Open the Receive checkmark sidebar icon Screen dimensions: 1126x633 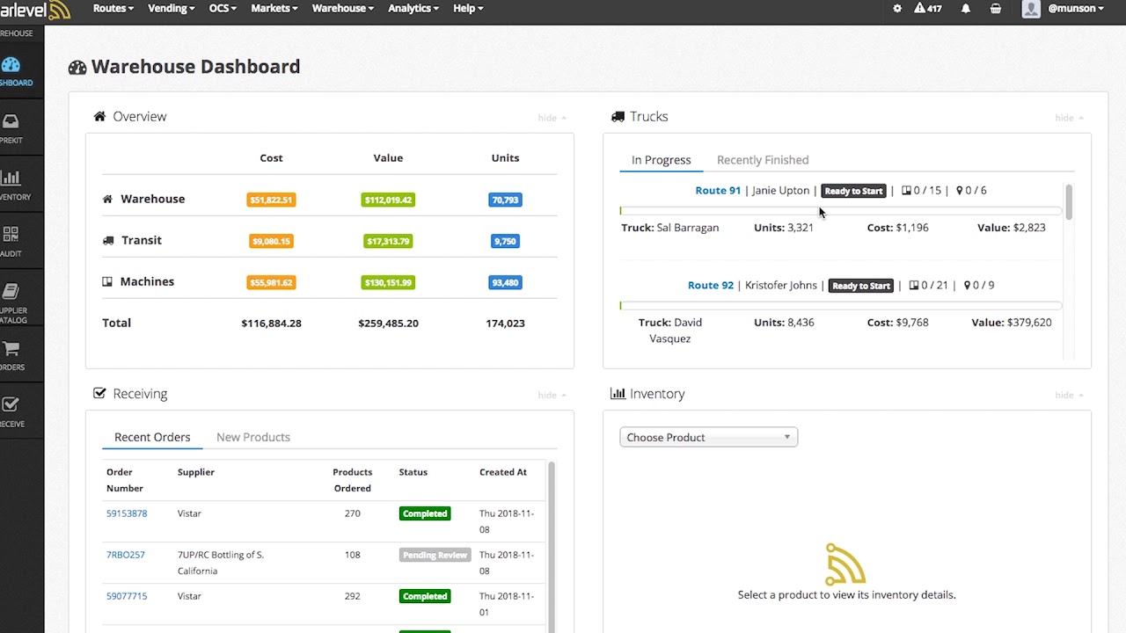tap(11, 405)
